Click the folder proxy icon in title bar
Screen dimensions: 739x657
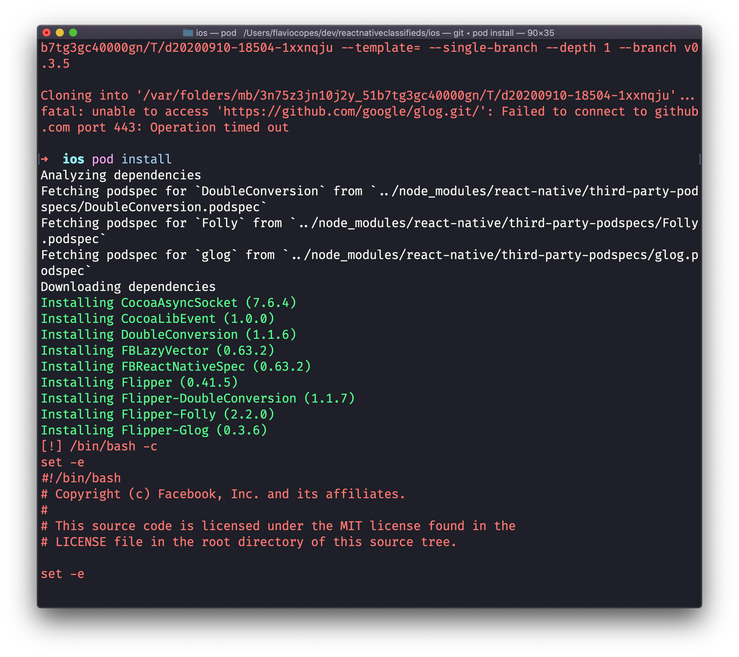[x=188, y=33]
